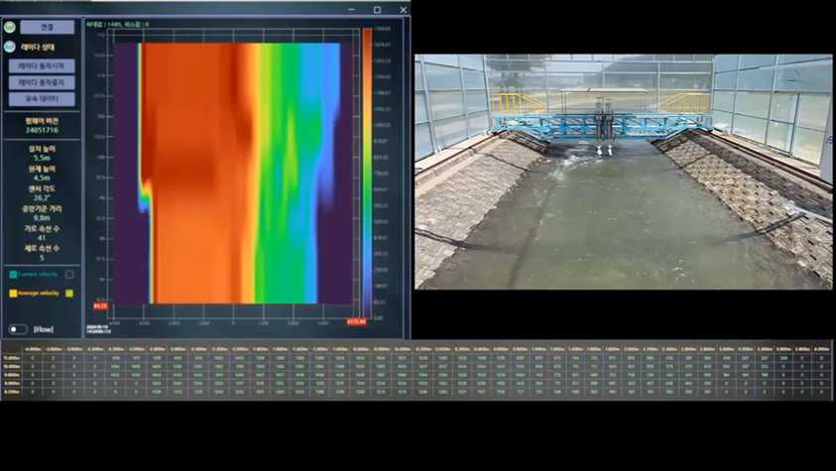Screen dimensions: 836x471
Task: Select the 11.400m row header in table
Action: click(x=12, y=358)
